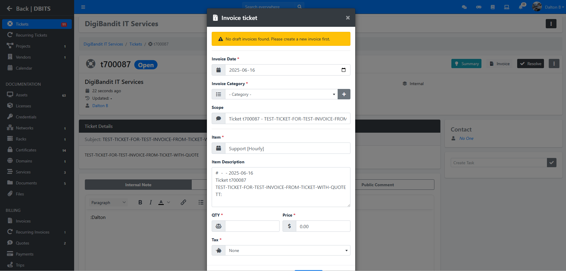
Task: Insert a link in the editor
Action: pyautogui.click(x=183, y=202)
